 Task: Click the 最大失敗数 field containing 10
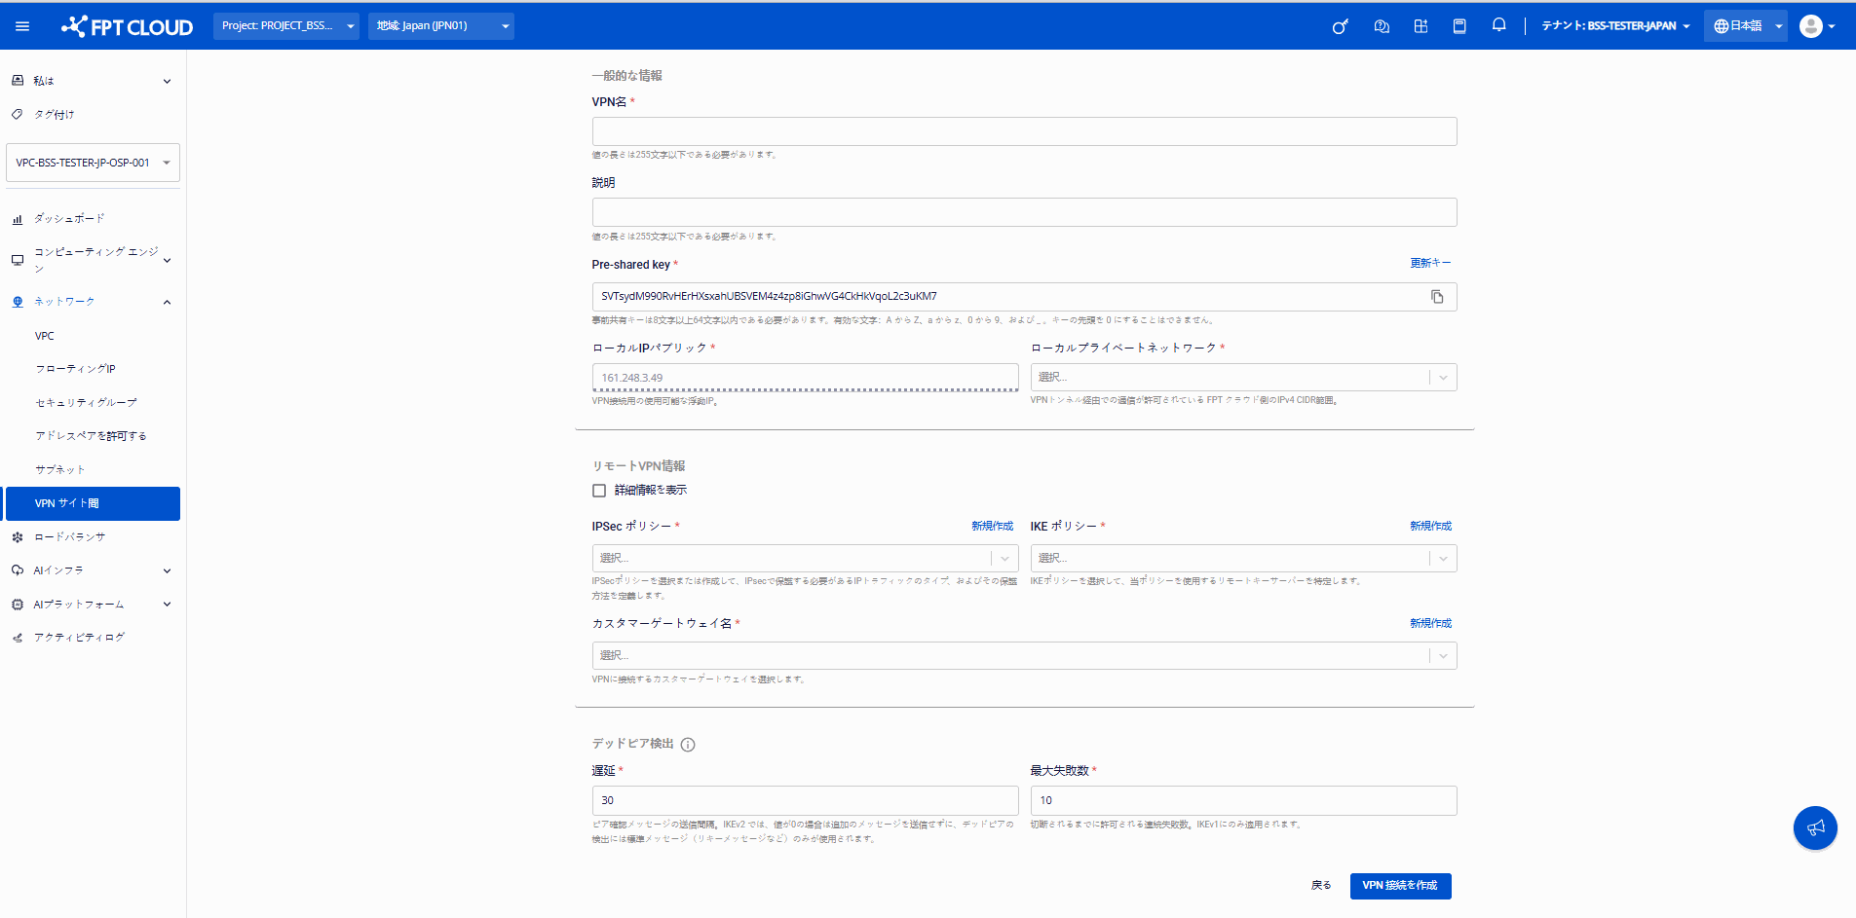[1243, 800]
